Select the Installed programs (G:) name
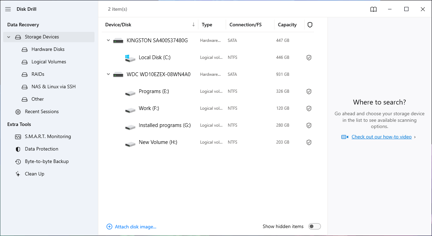The image size is (432, 236). 165,125
